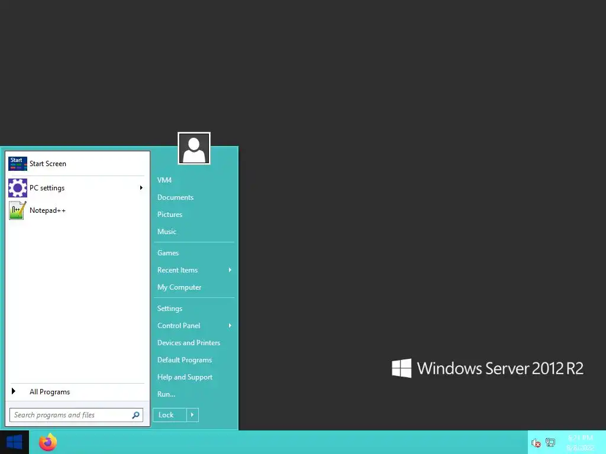Click the taskbar clock and date

(x=580, y=442)
